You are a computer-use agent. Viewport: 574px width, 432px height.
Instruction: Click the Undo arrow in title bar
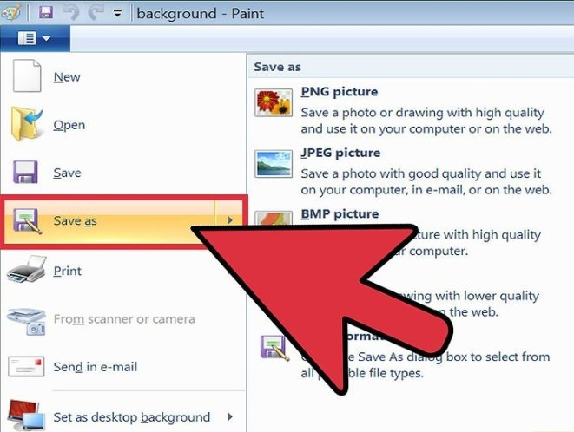pos(73,13)
